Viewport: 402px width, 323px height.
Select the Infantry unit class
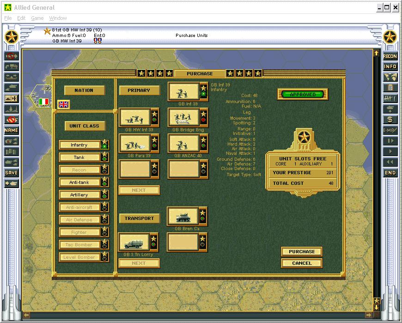pyautogui.click(x=79, y=145)
